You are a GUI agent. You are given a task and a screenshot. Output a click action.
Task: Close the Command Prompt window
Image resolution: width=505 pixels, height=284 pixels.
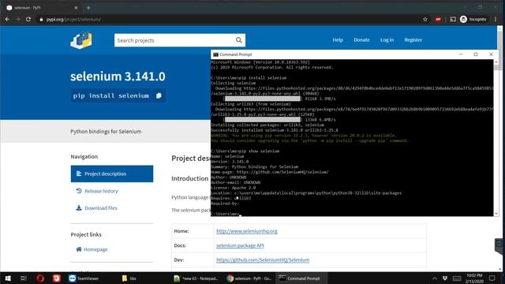(491, 54)
